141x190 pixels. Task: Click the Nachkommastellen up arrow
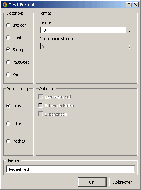point(129,45)
